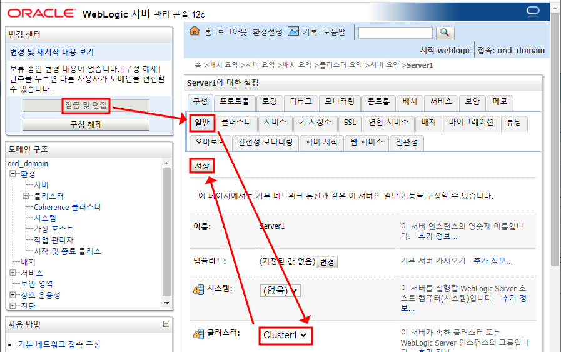Image resolution: width=561 pixels, height=352 pixels.
Task: Click the 구성 해제 button
Action: tap(86, 124)
